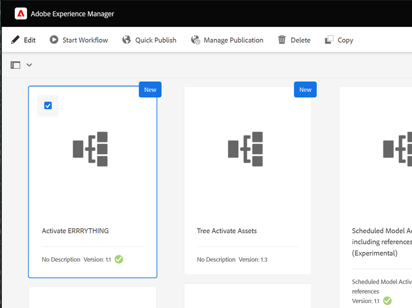Click the Edit pencil icon

coord(15,40)
